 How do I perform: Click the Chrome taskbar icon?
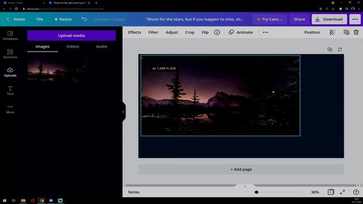pyautogui.click(x=41, y=201)
